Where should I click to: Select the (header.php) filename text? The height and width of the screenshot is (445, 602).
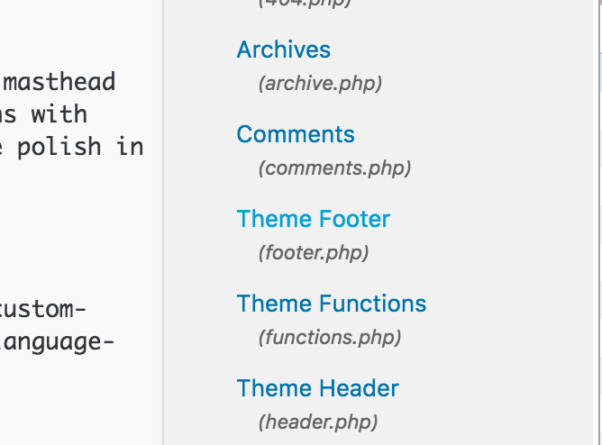coord(318,422)
